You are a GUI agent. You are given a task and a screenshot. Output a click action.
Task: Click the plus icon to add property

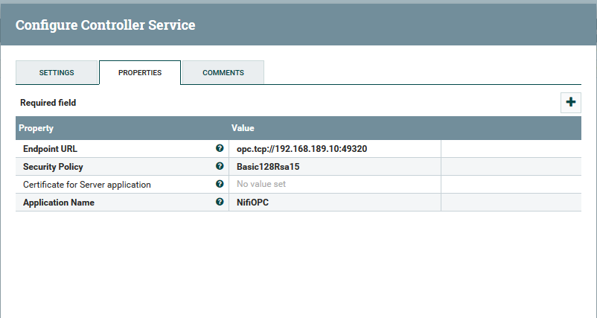tap(571, 103)
